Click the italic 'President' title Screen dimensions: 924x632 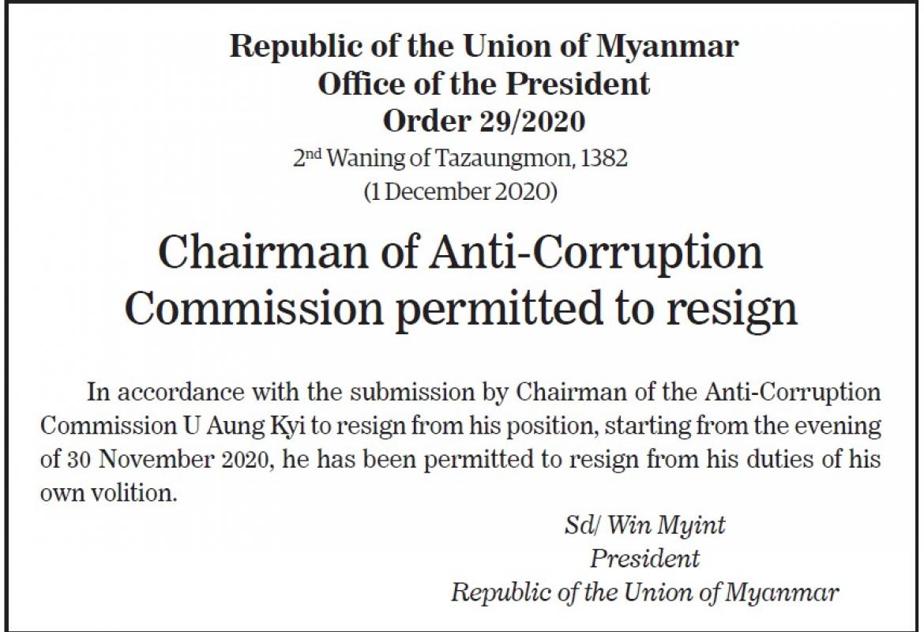pos(645,559)
